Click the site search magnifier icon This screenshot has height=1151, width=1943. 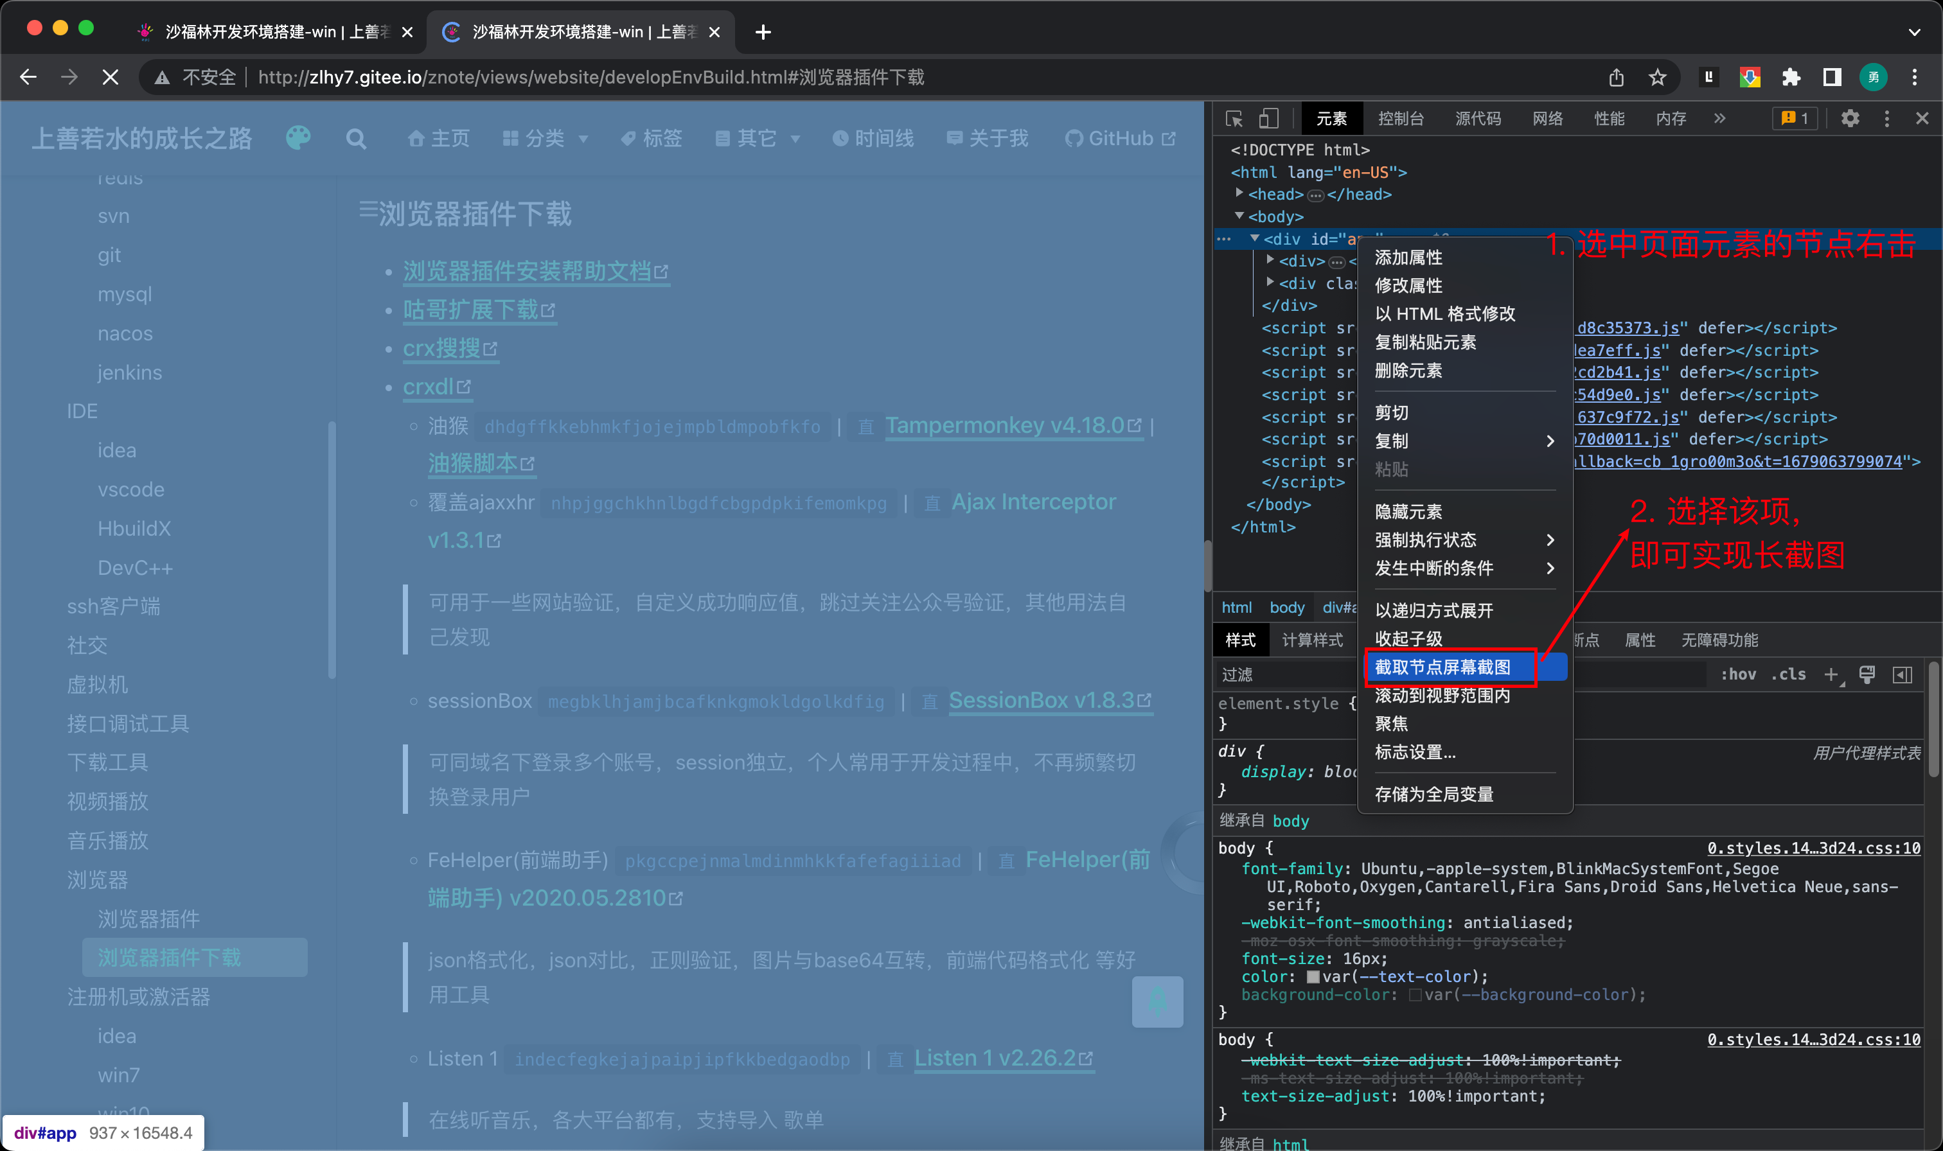(x=356, y=139)
